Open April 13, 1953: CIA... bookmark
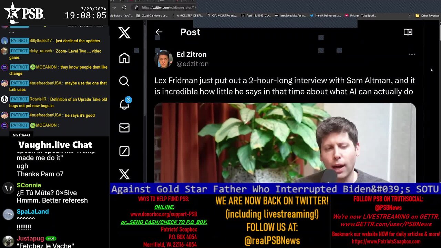This screenshot has width=441, height=248. 256,15
